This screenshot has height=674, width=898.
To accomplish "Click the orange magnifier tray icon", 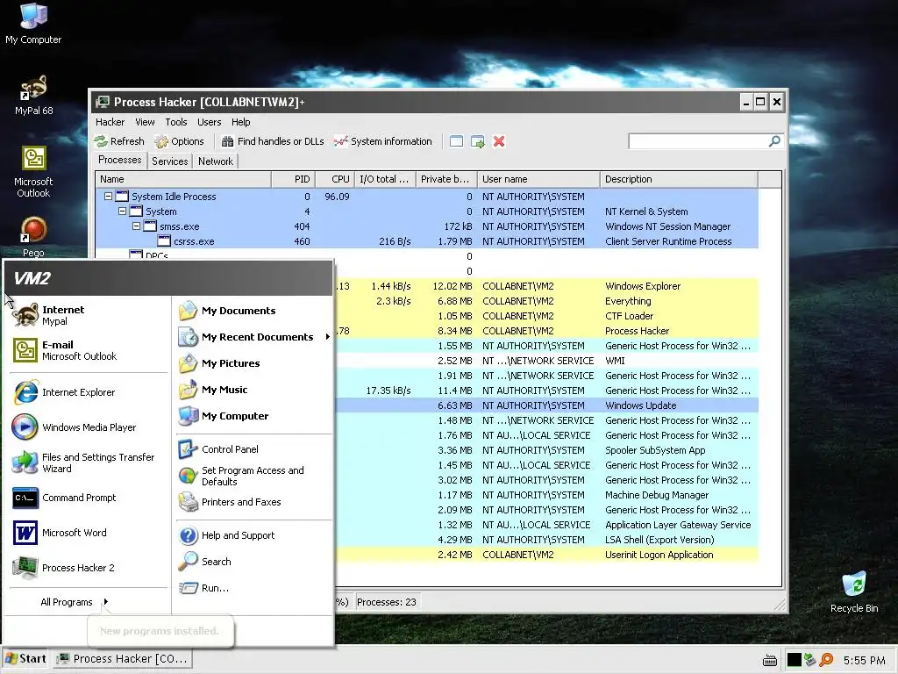I will (826, 660).
